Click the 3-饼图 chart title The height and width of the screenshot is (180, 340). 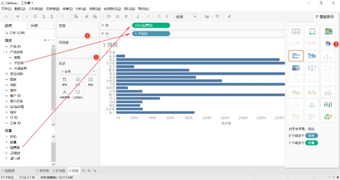[110, 45]
